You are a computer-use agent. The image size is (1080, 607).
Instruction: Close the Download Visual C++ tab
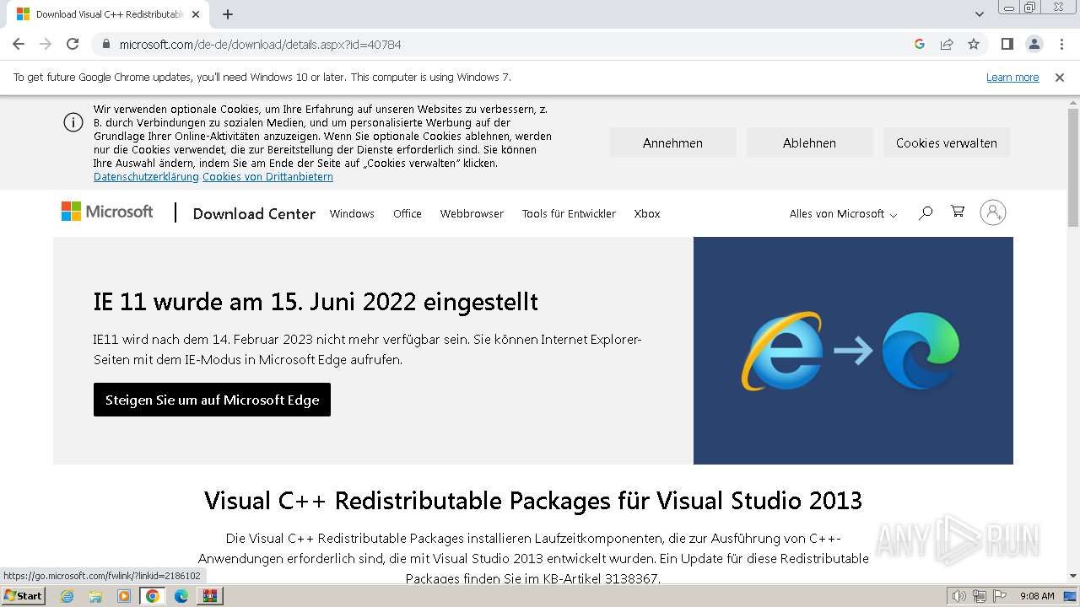point(196,14)
